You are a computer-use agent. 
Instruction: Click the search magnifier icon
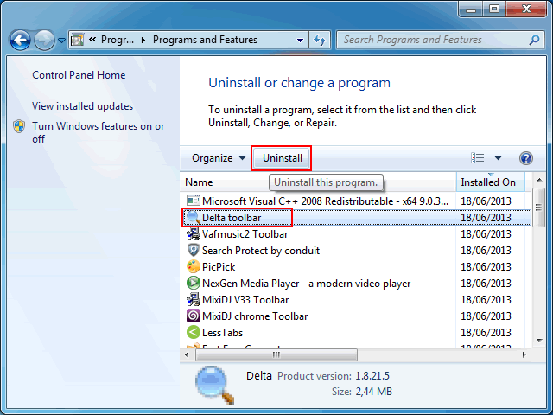[534, 40]
